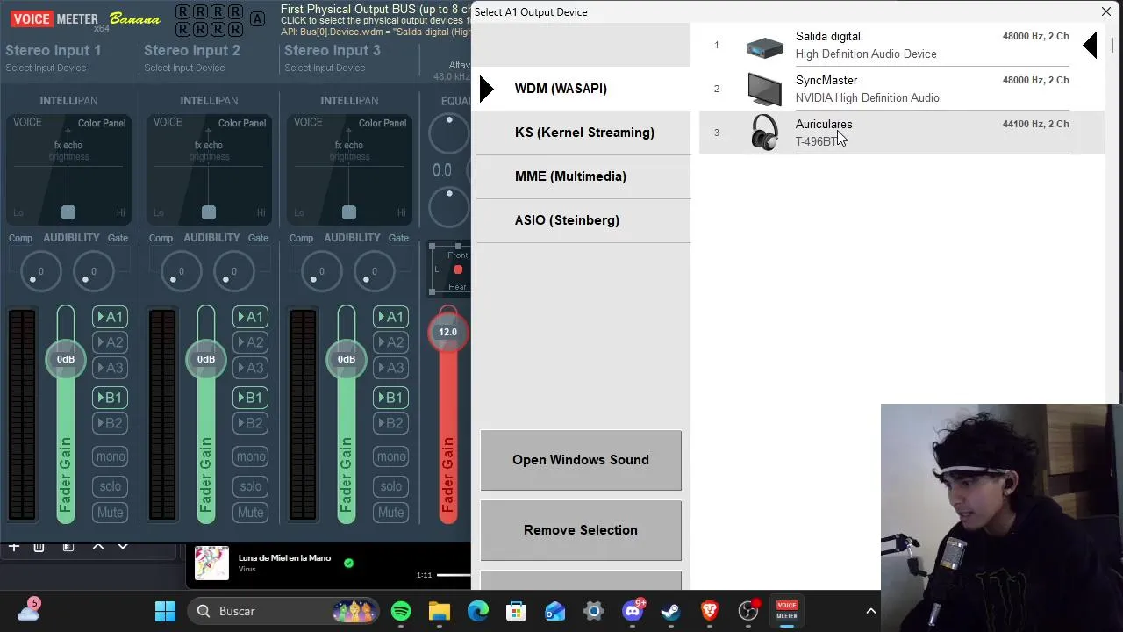
Task: Open the weather widget in the taskbar
Action: pyautogui.click(x=28, y=611)
